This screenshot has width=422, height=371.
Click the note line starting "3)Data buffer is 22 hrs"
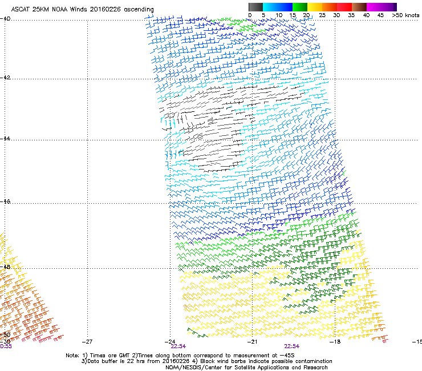pyautogui.click(x=206, y=361)
